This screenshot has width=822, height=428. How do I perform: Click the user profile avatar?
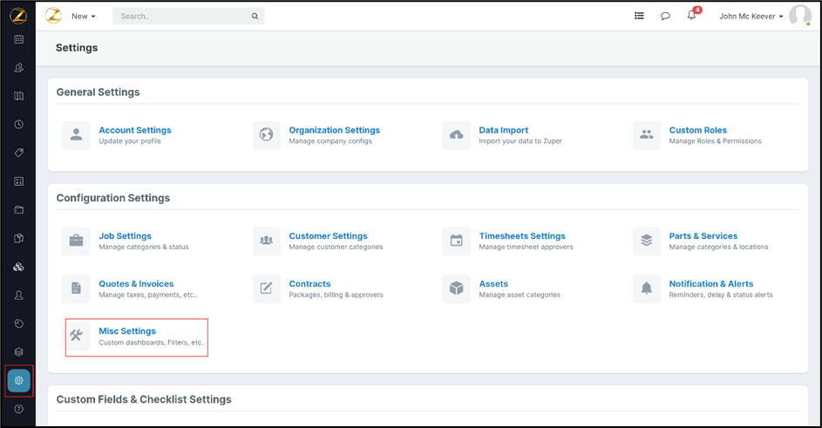tap(799, 16)
